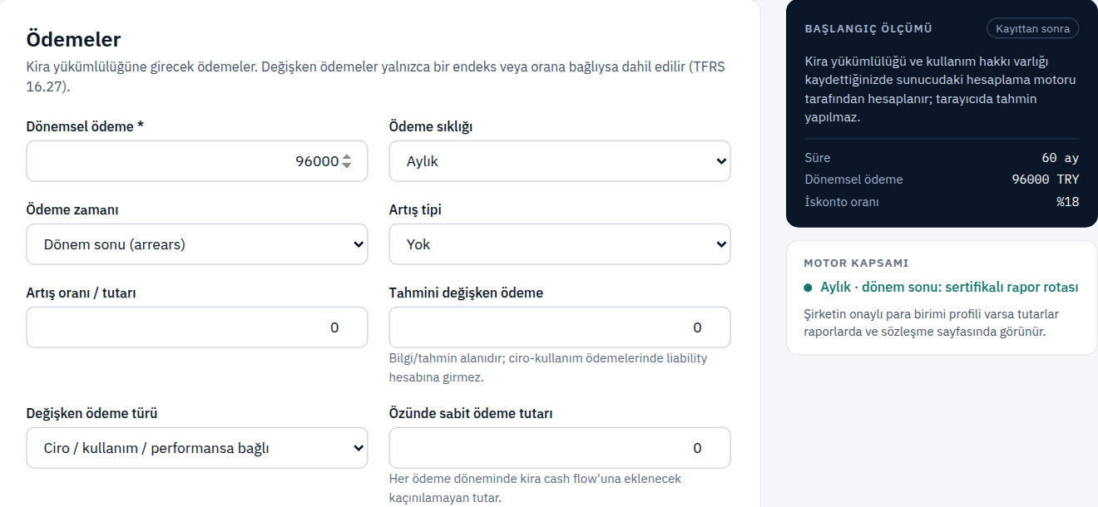Click the TFRS 16.27 description text
This screenshot has width=1098, height=507.
376,76
